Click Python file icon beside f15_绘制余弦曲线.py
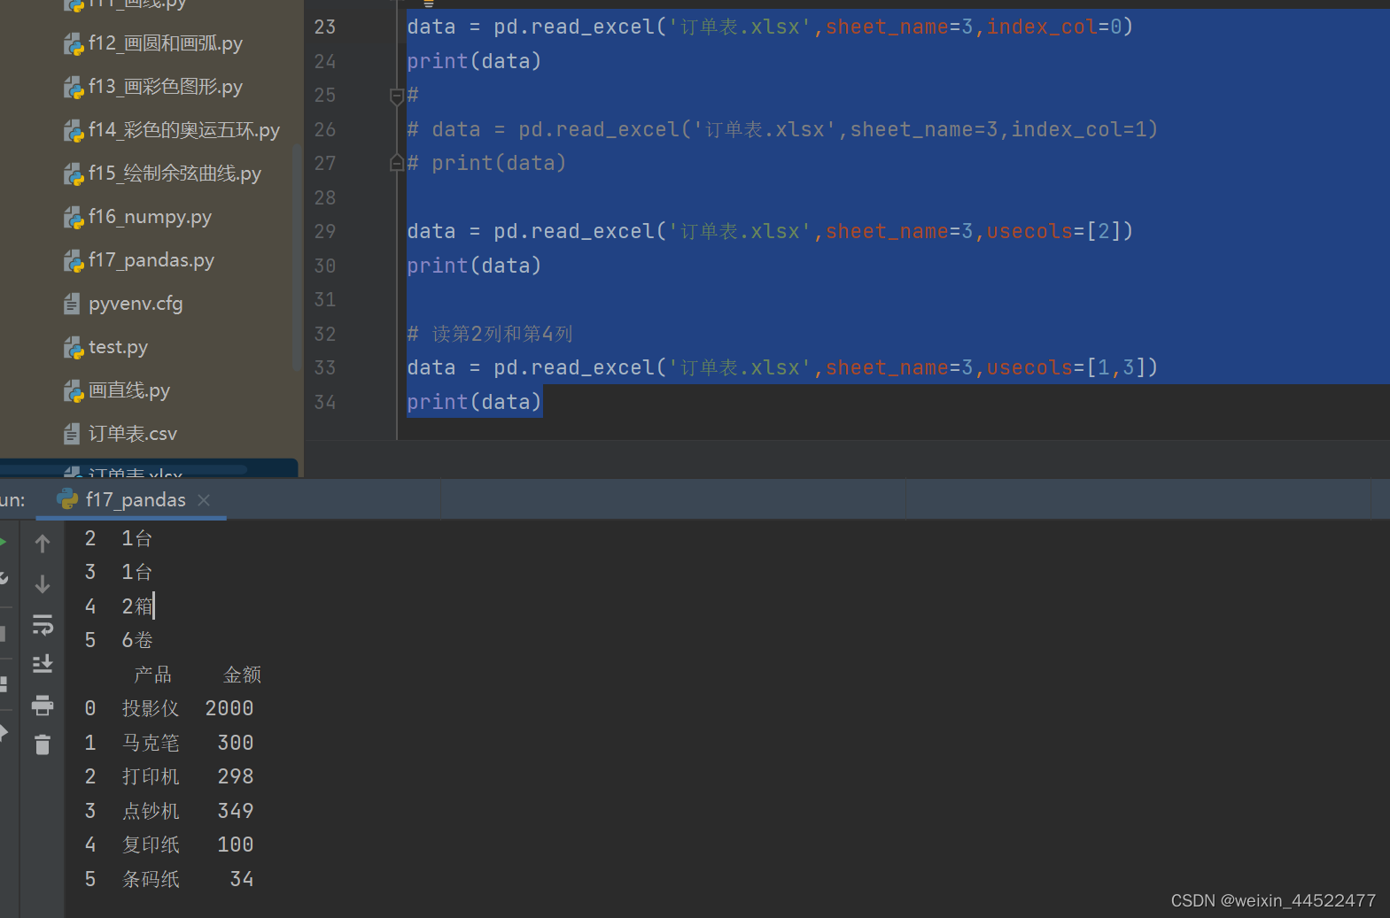The image size is (1390, 918). click(x=74, y=174)
